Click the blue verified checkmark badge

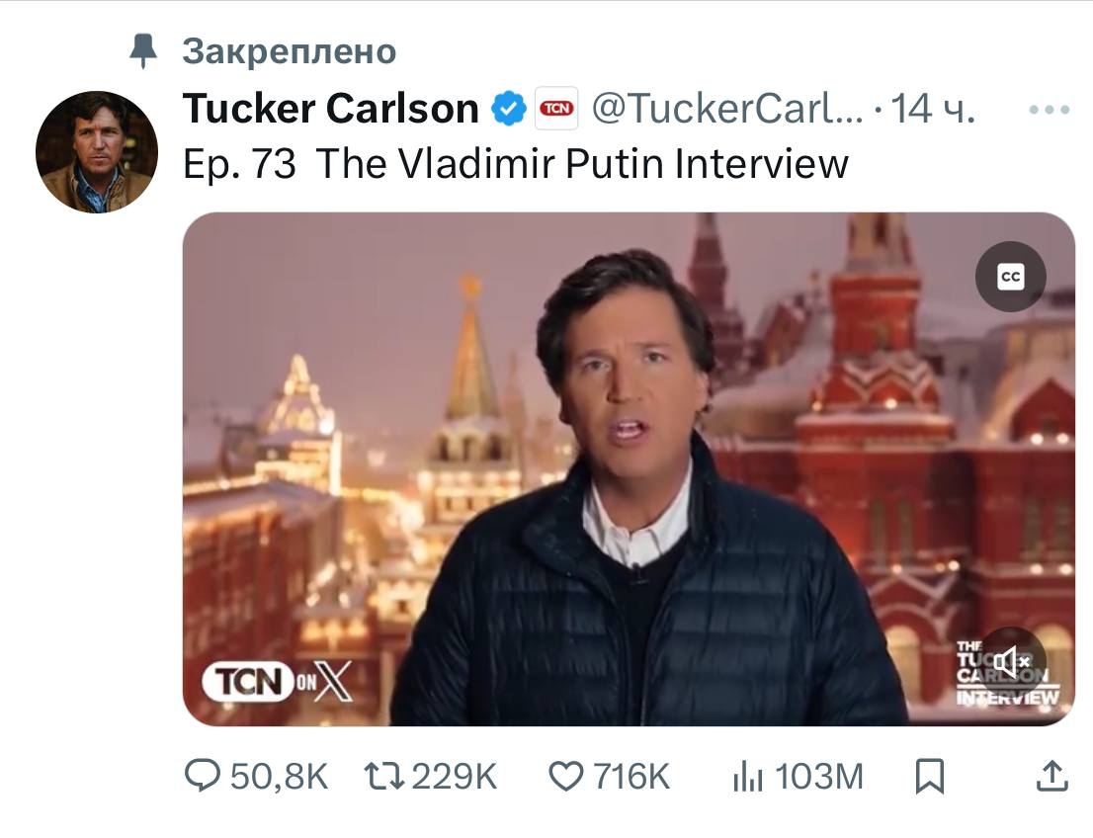pos(509,109)
